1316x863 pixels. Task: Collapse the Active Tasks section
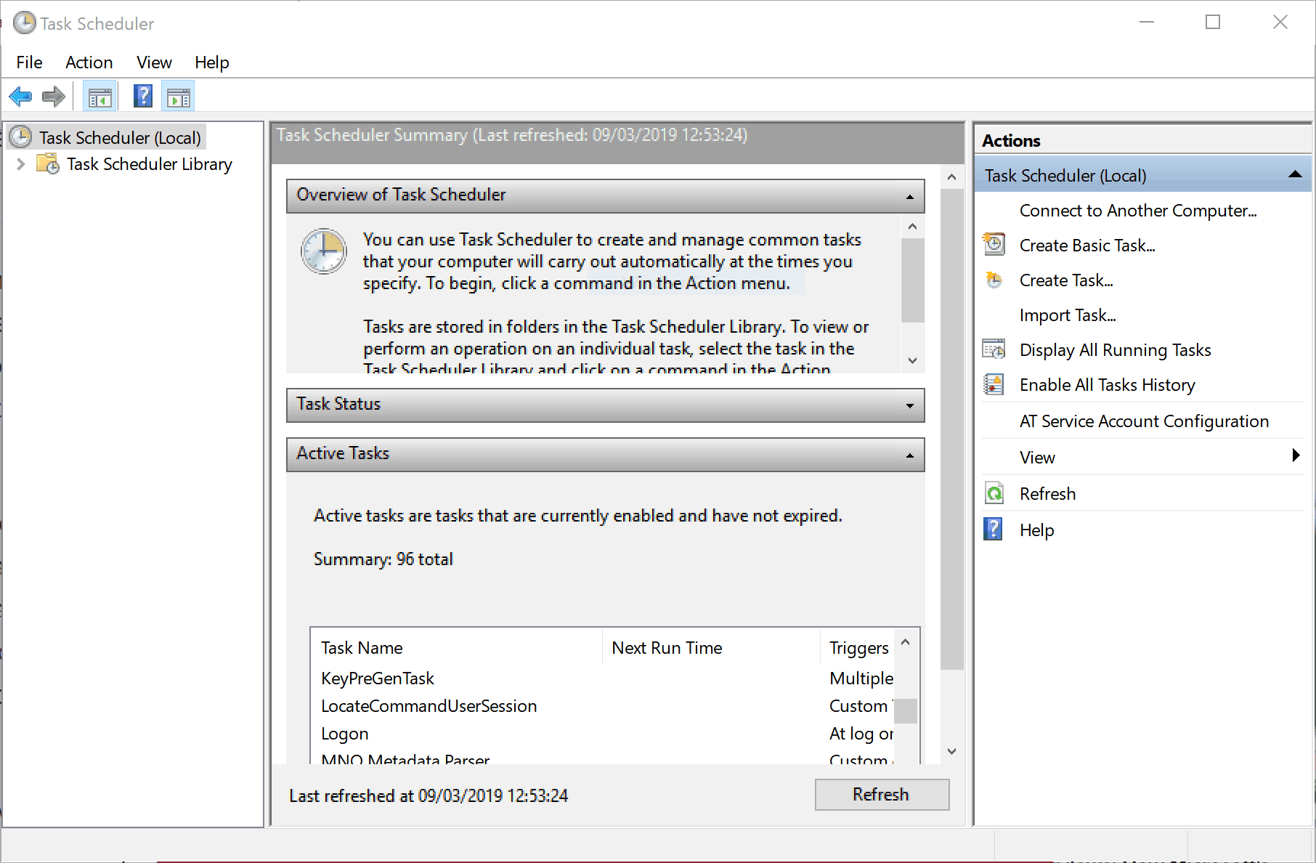(909, 455)
